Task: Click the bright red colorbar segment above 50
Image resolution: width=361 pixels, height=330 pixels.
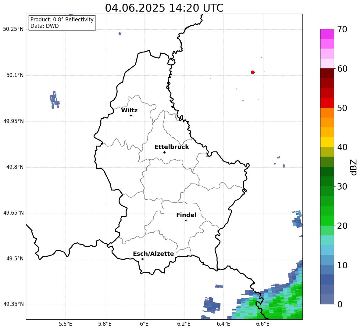Action: 327,103
